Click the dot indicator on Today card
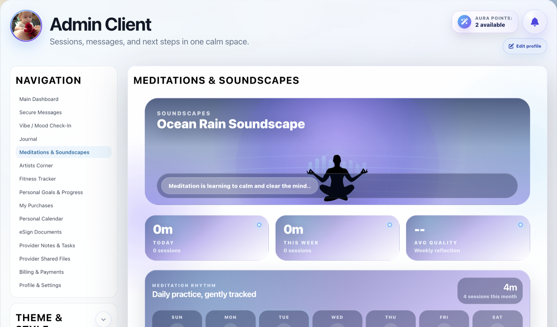 [259, 225]
